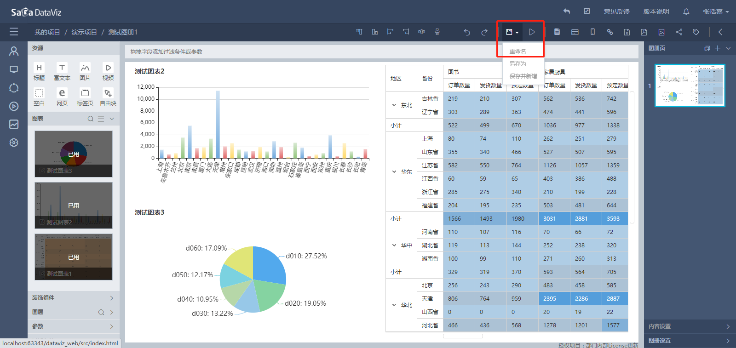Add a 视频 video component
The width and height of the screenshot is (736, 348).
click(x=108, y=72)
